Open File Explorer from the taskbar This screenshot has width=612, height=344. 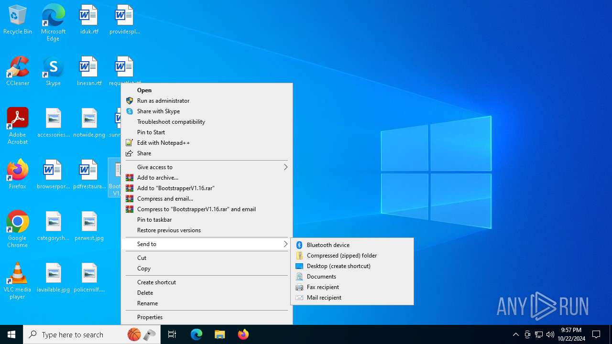point(219,334)
